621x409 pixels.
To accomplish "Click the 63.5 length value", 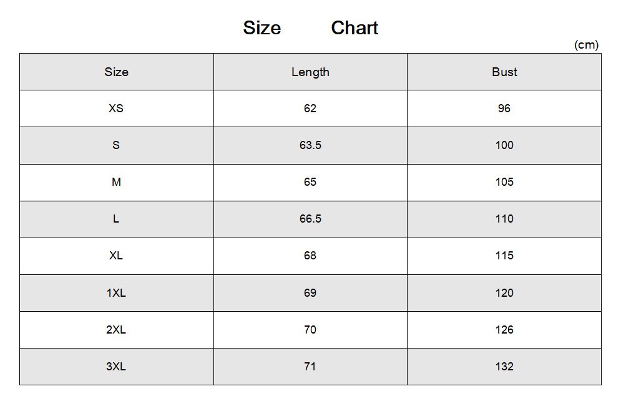I will [x=310, y=145].
